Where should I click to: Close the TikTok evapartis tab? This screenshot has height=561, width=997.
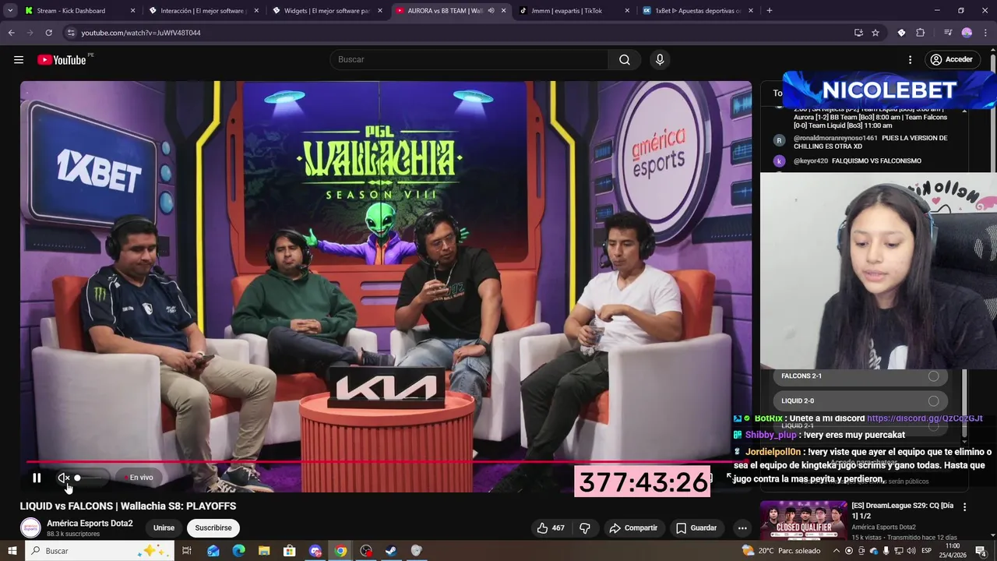(627, 11)
